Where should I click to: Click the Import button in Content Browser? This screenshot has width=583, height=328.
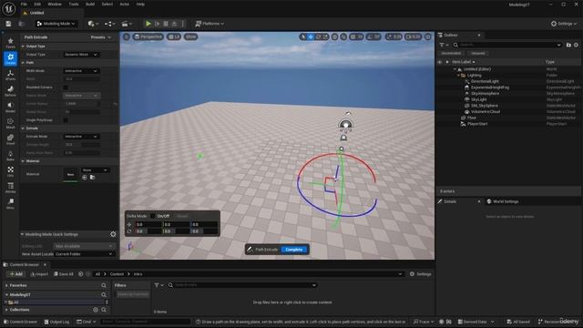[39, 274]
